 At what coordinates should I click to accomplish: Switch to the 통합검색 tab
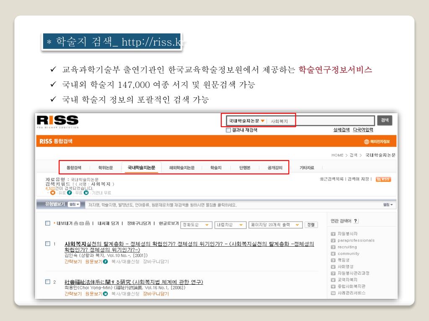74,168
